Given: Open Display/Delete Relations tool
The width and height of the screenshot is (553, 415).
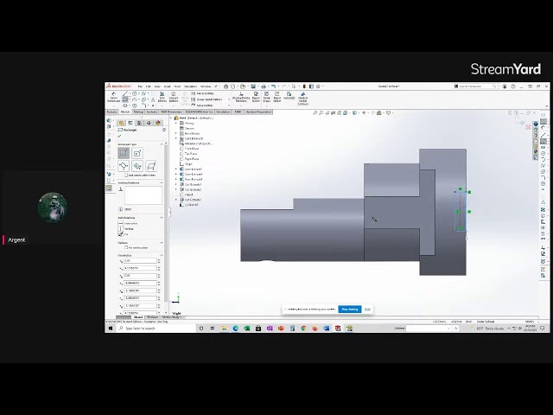Looking at the screenshot, I should click(x=241, y=97).
